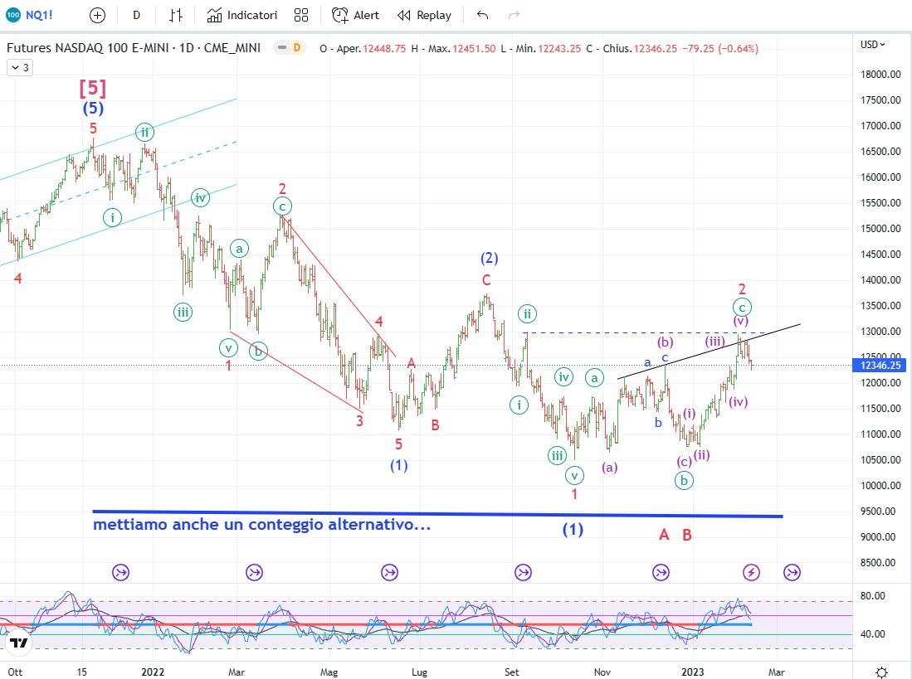Screen dimensions: 912x679
Task: Click the current price label 12346.25
Action: (880, 366)
